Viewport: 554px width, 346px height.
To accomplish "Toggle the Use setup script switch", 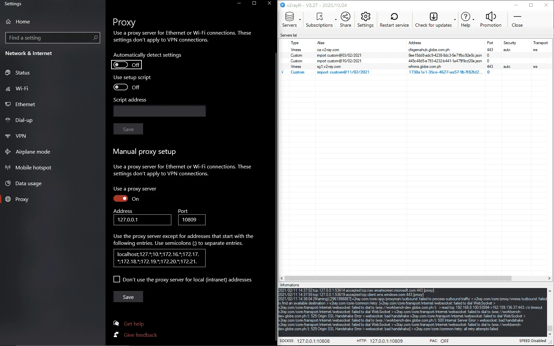I will 121,87.
